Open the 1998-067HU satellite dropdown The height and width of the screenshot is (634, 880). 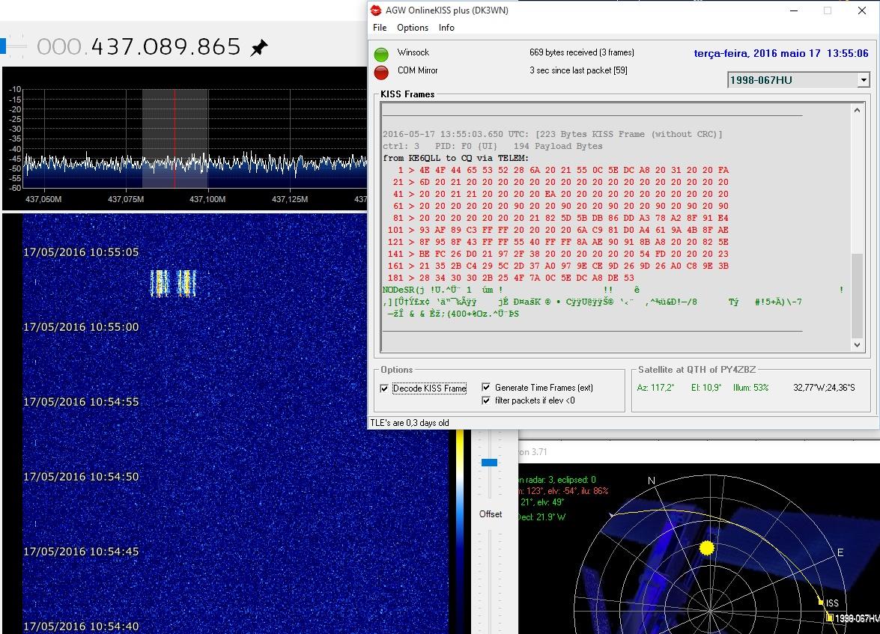(863, 80)
